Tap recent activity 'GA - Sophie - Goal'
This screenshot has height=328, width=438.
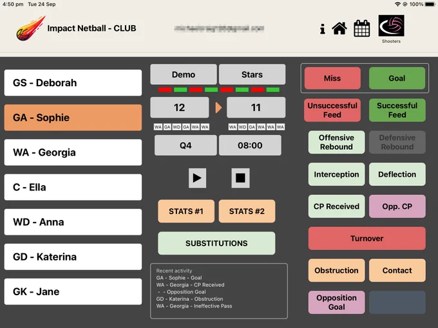pos(179,278)
